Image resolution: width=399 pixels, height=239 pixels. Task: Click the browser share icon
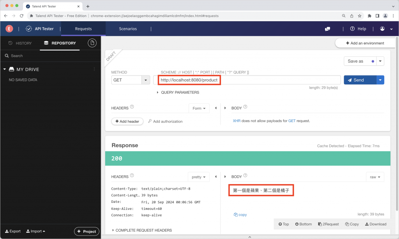351,16
